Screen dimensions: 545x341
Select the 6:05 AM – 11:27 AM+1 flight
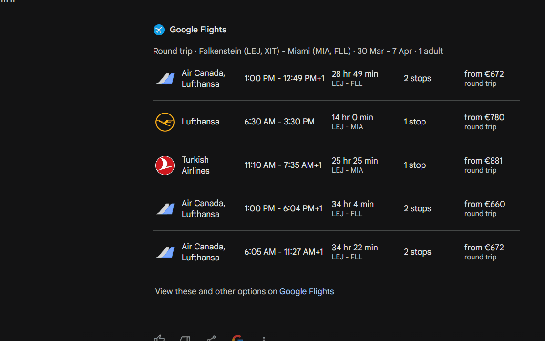pos(283,252)
